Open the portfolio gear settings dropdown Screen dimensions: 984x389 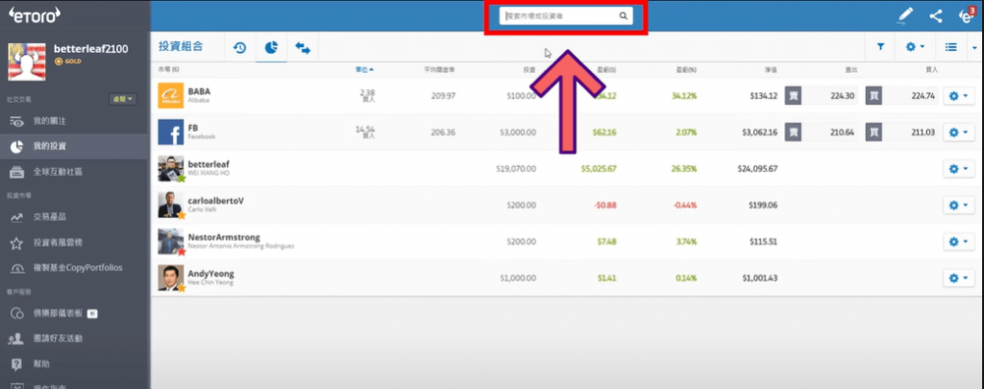pyautogui.click(x=915, y=47)
